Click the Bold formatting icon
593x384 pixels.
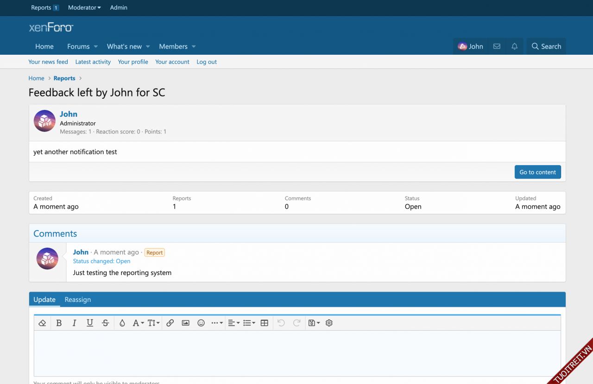(x=59, y=323)
